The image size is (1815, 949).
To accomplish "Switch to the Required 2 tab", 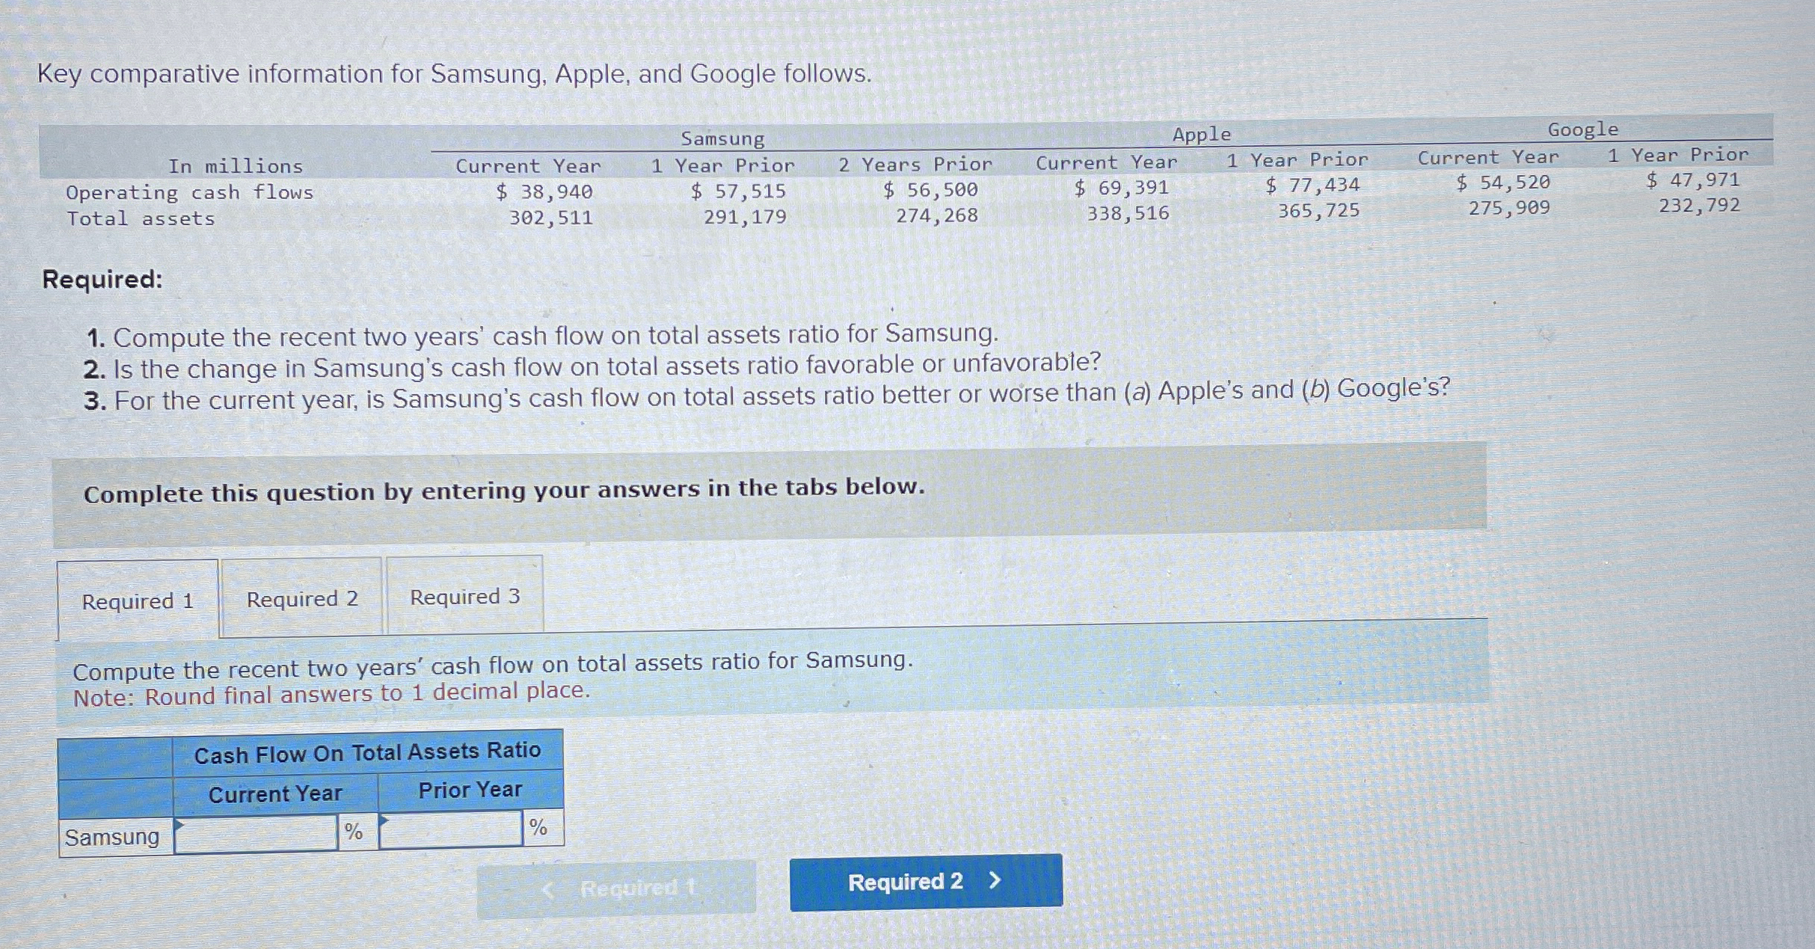I will pyautogui.click(x=302, y=598).
